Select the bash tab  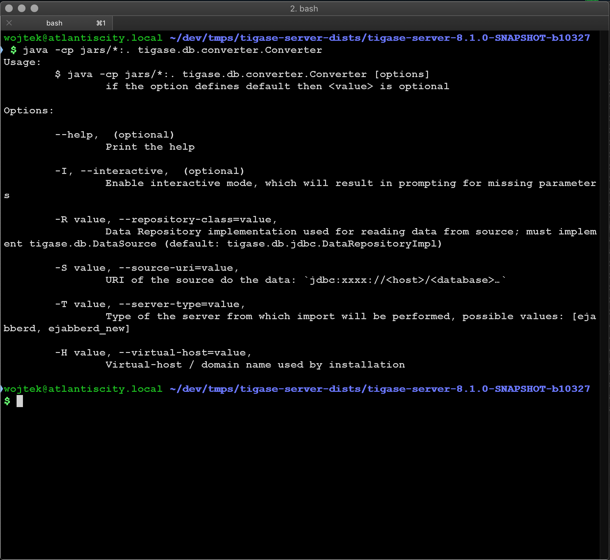coord(57,23)
